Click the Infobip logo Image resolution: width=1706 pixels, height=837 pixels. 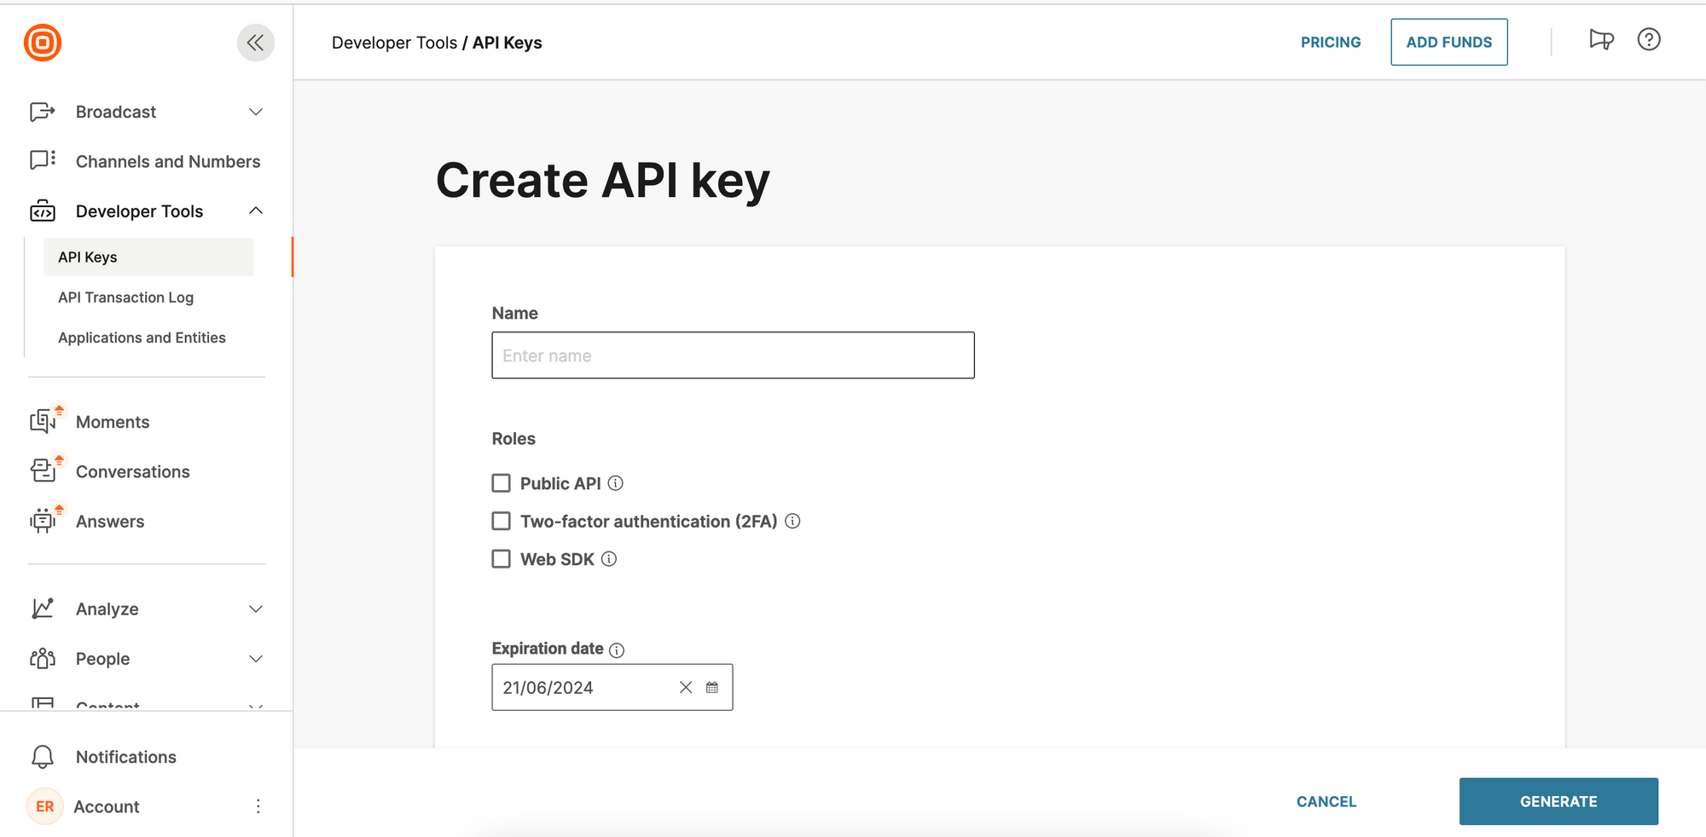pos(43,42)
